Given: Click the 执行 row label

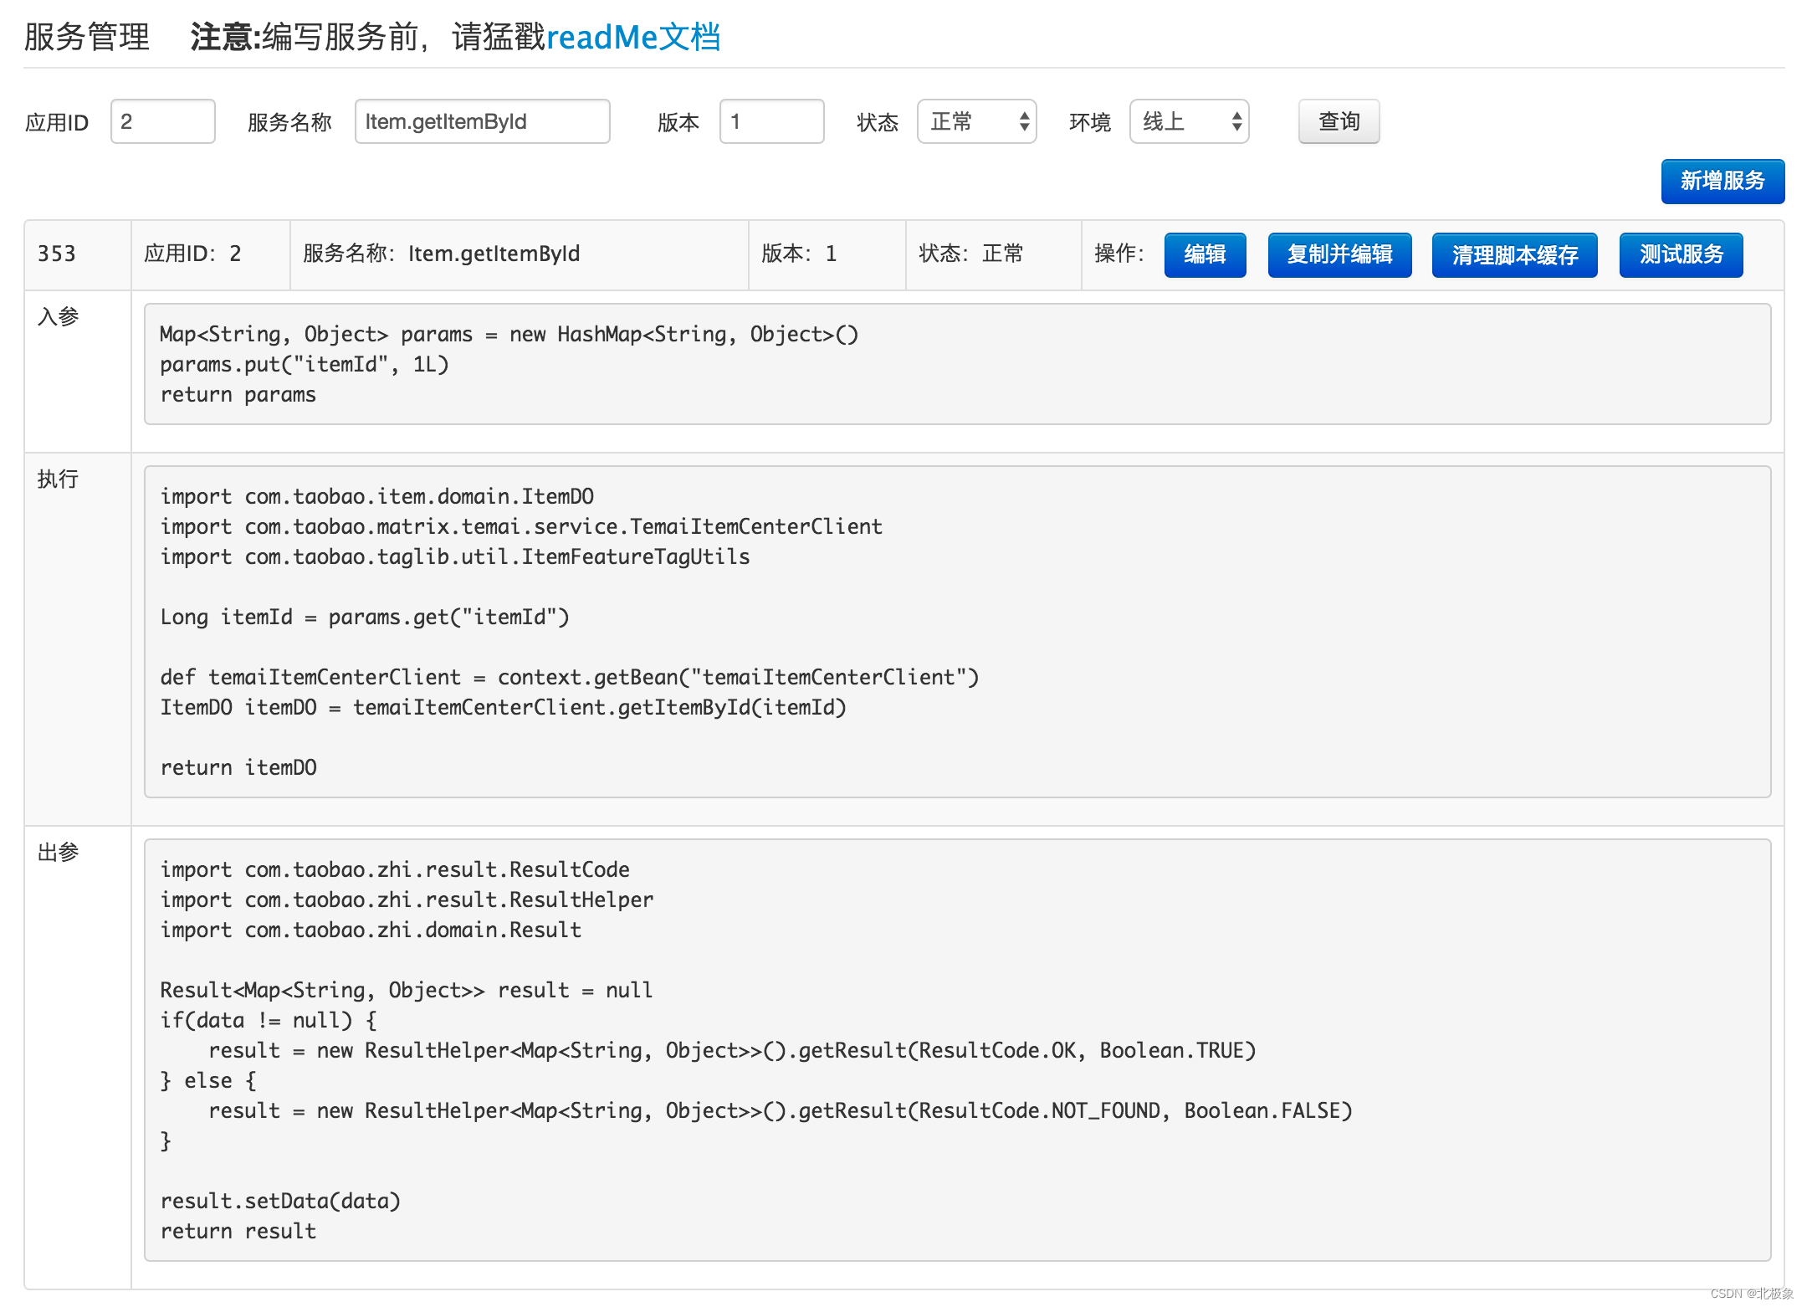Looking at the screenshot, I should 59,479.
